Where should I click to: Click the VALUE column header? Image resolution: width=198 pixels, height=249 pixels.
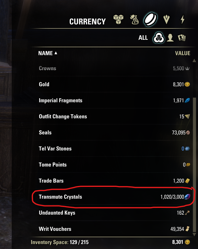184,53
